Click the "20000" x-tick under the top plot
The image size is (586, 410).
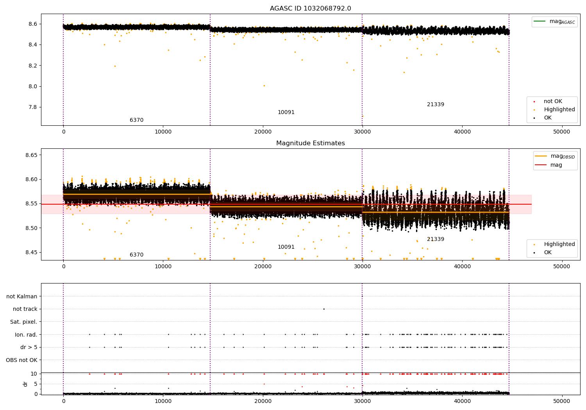point(263,132)
